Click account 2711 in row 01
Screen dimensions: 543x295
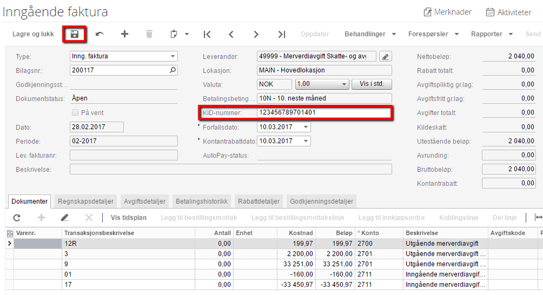point(379,274)
